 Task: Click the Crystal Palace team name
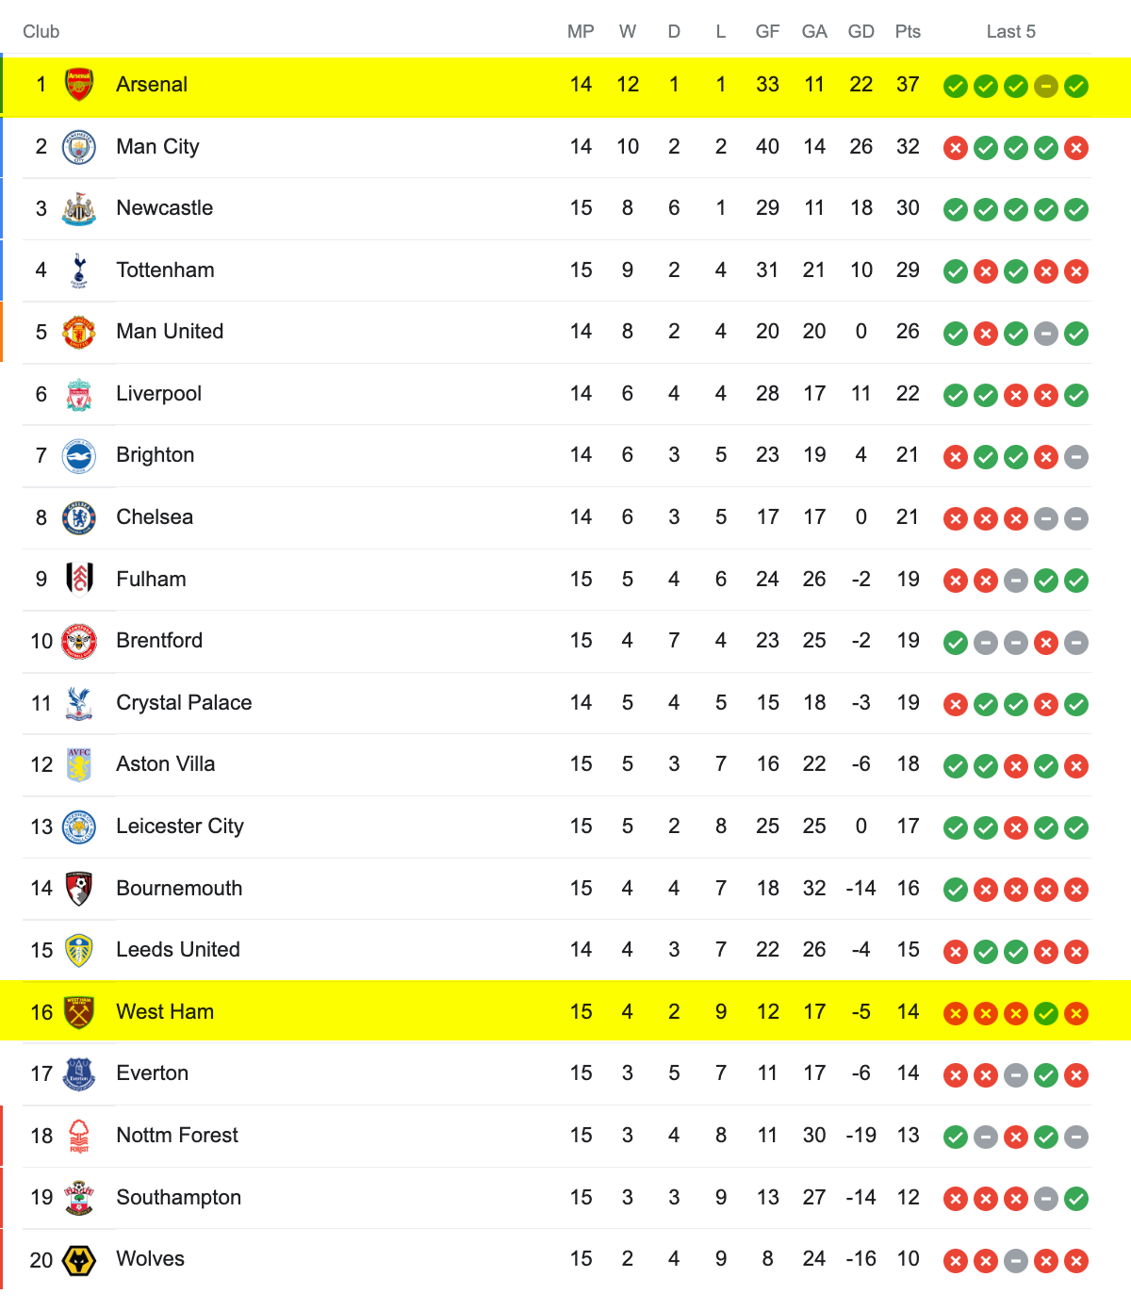point(184,703)
